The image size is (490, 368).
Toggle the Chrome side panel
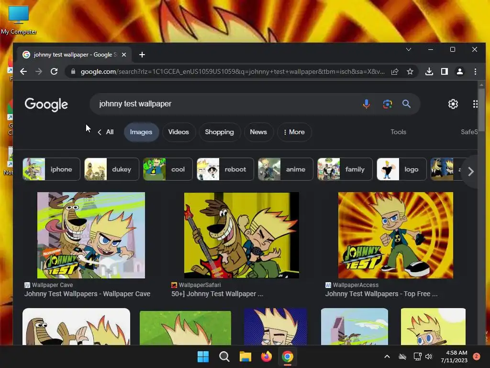click(x=445, y=72)
